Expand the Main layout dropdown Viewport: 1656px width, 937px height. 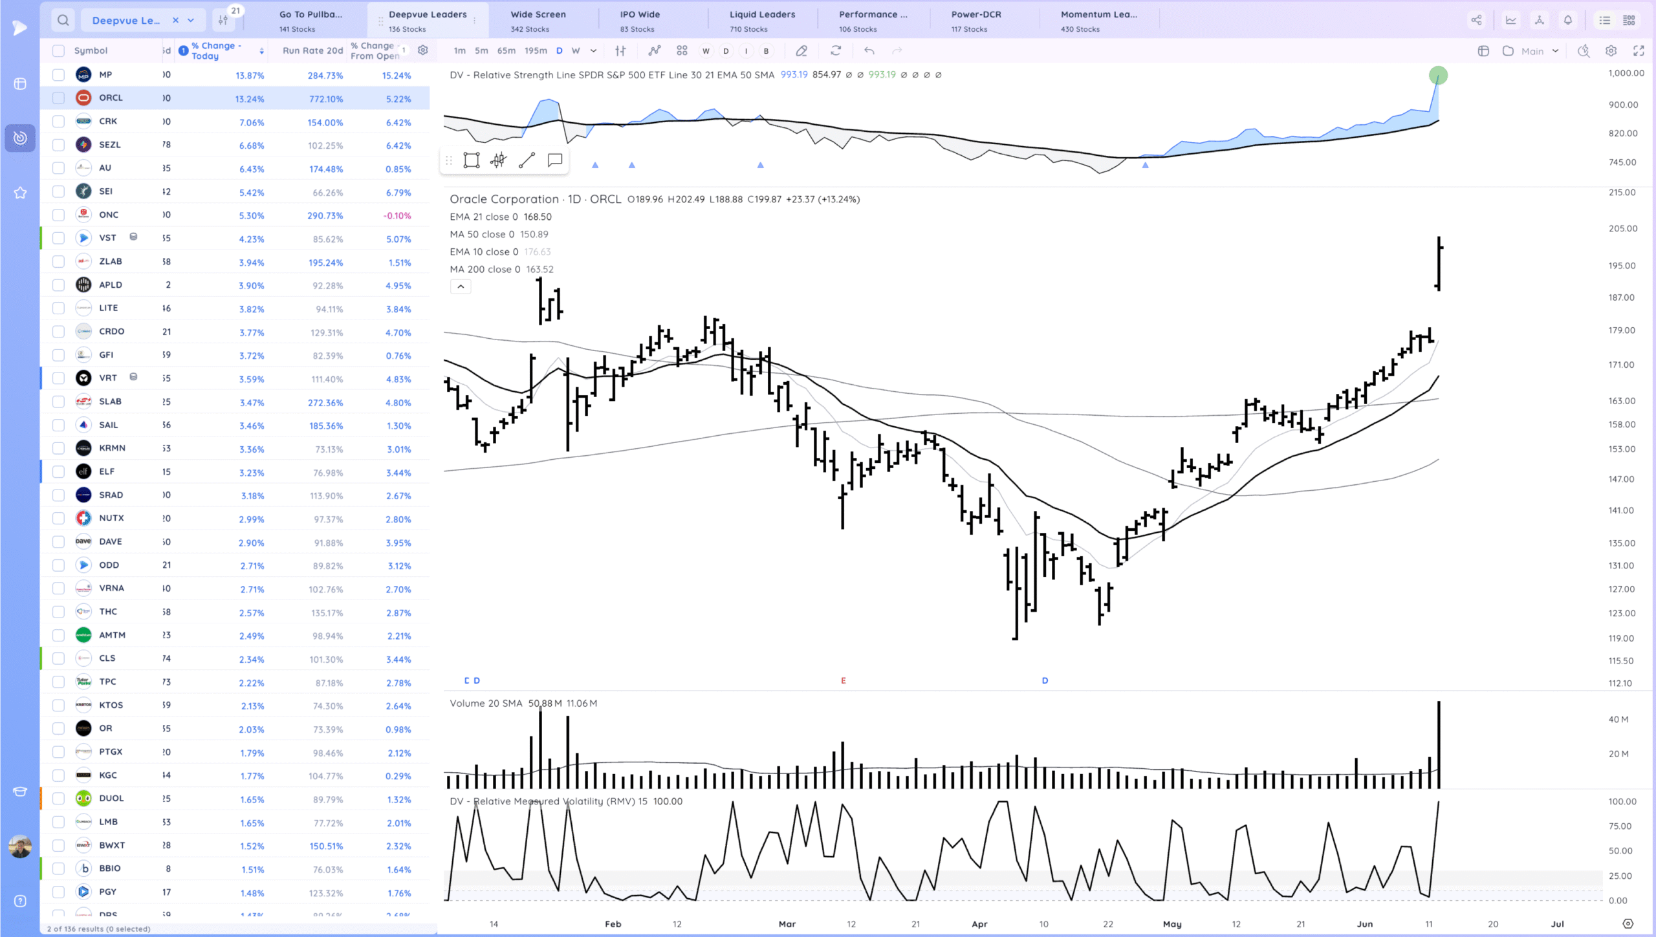1555,50
